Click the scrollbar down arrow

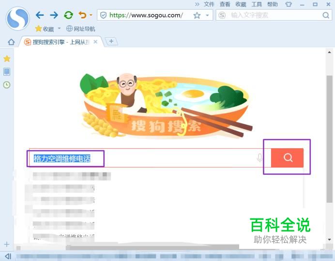(330, 240)
